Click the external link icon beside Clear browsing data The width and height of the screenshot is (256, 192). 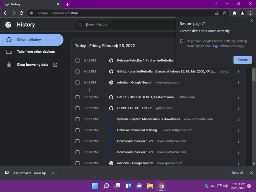(55, 65)
